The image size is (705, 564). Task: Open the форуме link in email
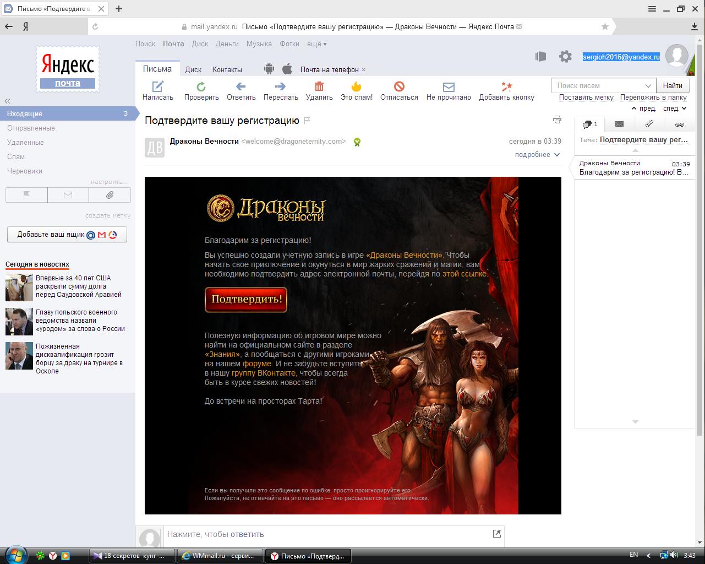point(257,364)
